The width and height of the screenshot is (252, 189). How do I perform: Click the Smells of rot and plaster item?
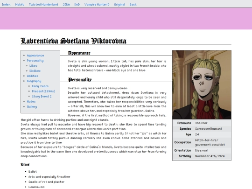click(x=46, y=182)
